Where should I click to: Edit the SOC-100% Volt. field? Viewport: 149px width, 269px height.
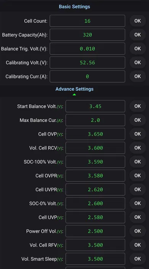95,162
